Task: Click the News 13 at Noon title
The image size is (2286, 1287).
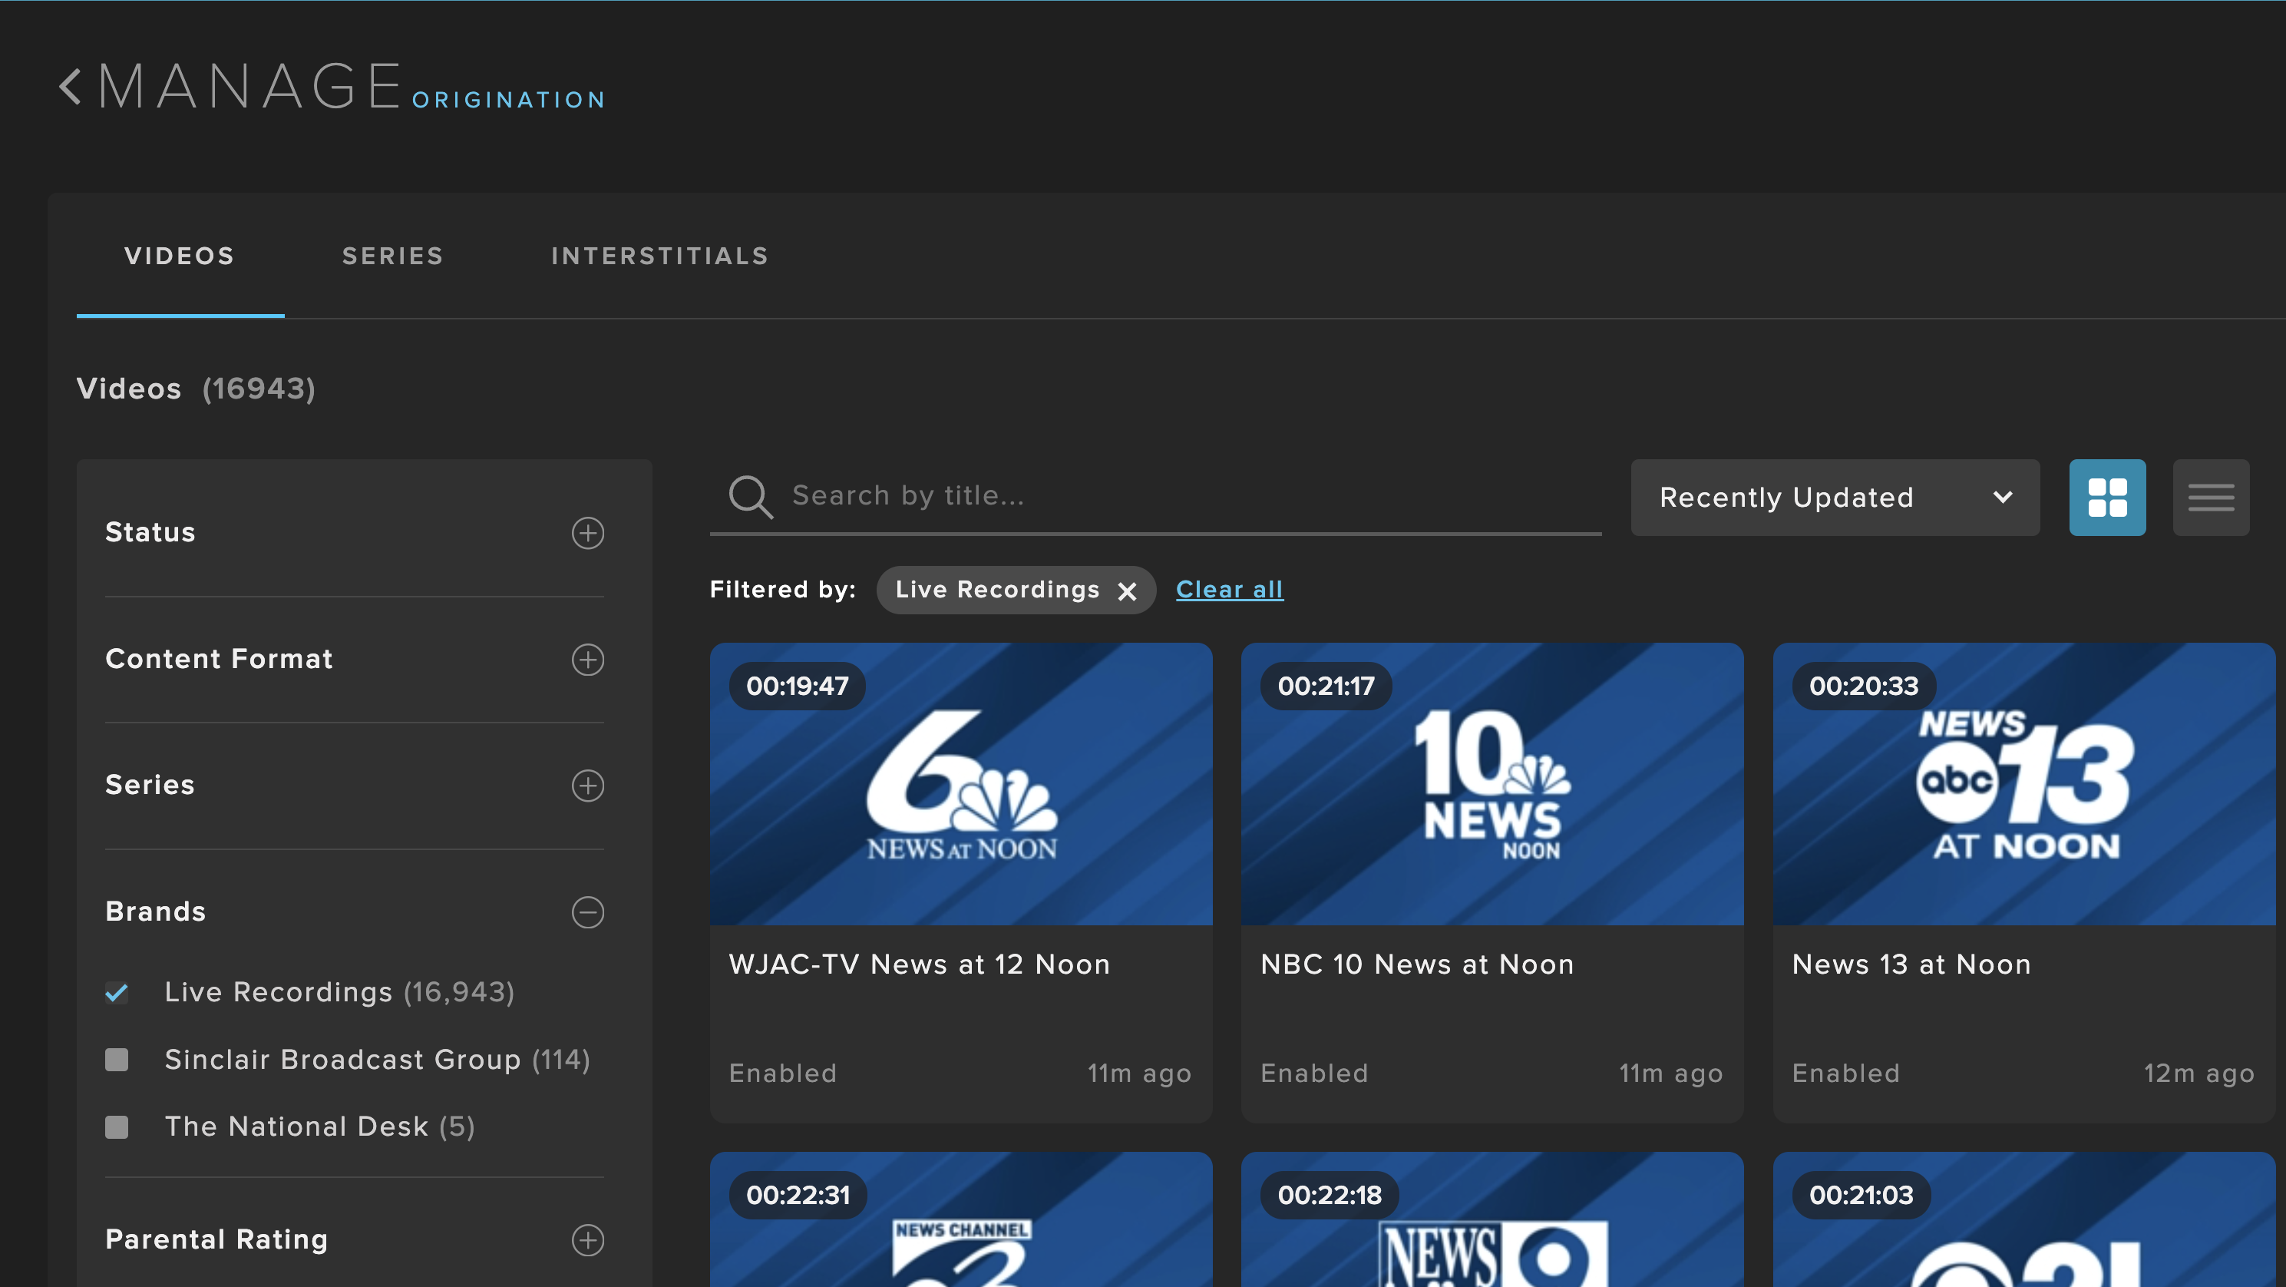Action: click(x=1911, y=964)
